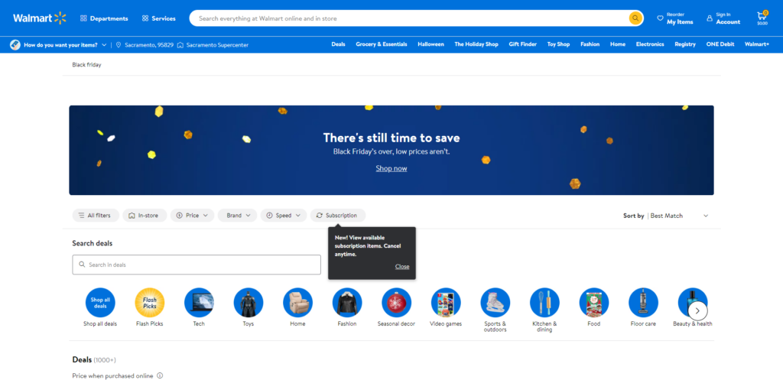The image size is (783, 380).
Task: Open Registry nav link
Action: tap(684, 44)
